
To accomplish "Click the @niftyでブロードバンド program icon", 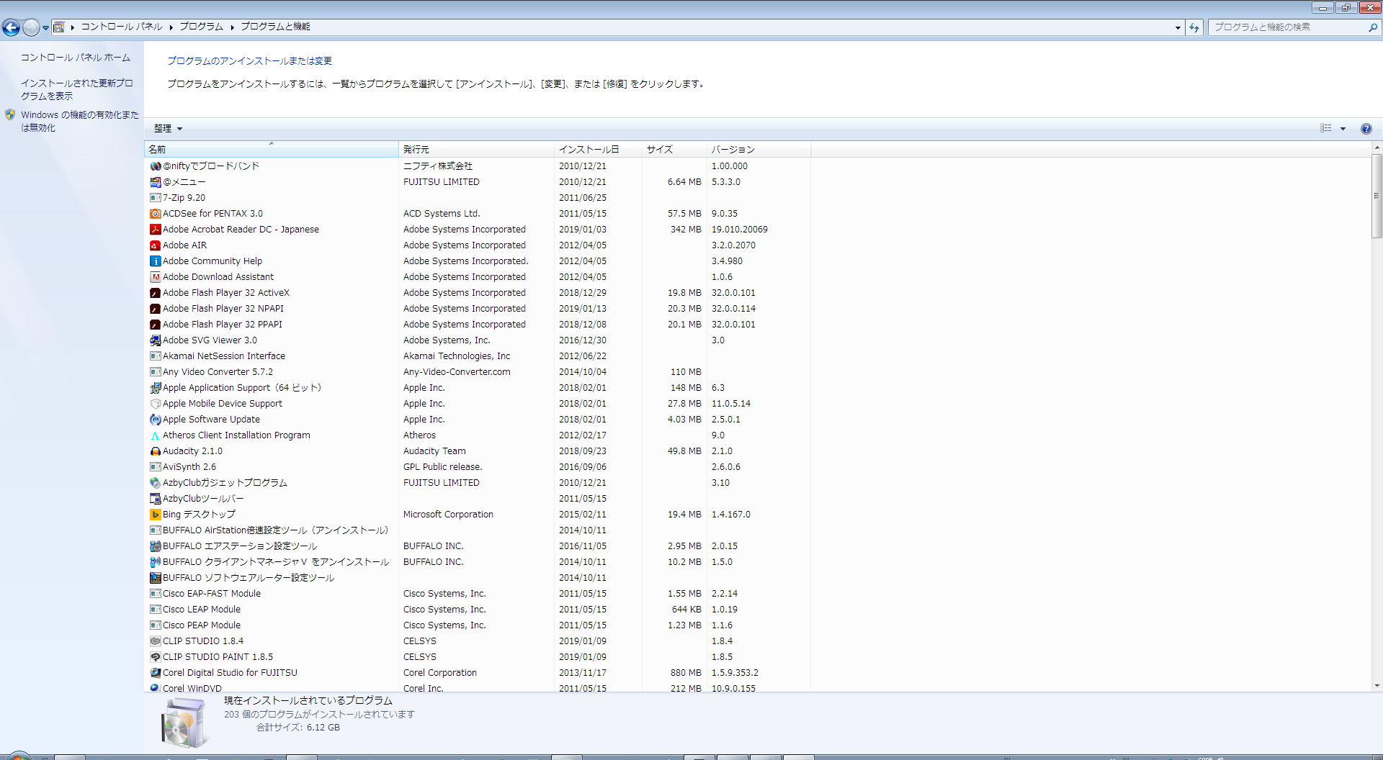I will pos(155,166).
